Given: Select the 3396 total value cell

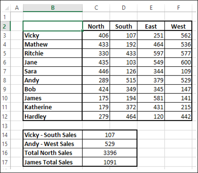Looking at the screenshot, I should 110,153.
